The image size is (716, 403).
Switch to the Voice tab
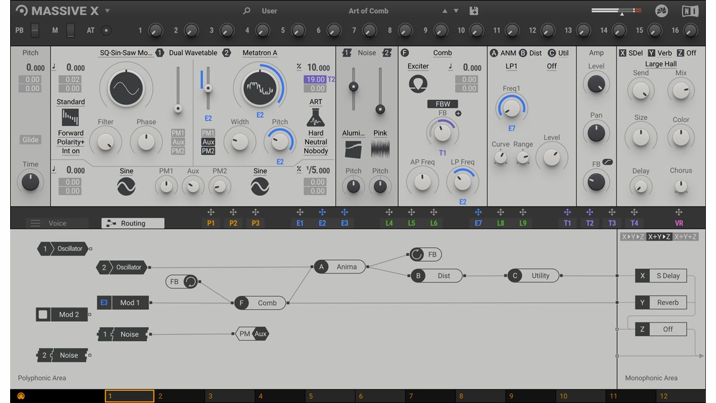57,223
